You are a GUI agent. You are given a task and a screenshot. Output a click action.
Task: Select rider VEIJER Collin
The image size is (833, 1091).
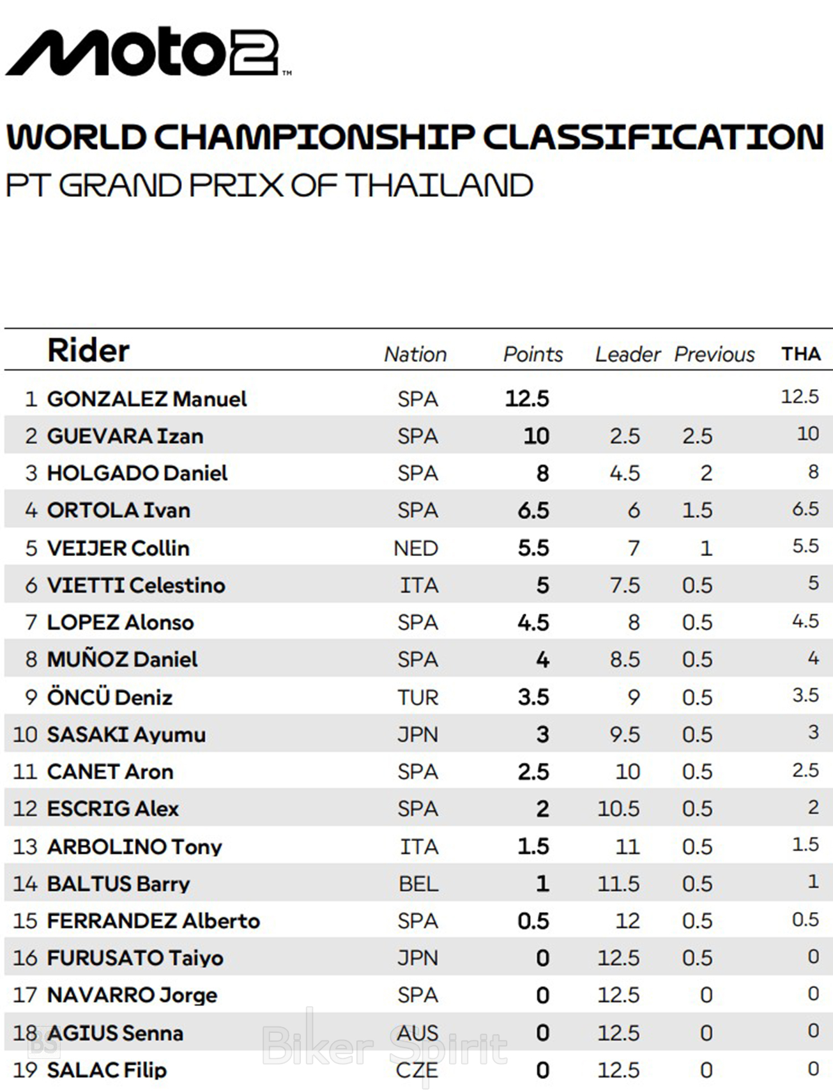[x=118, y=548]
